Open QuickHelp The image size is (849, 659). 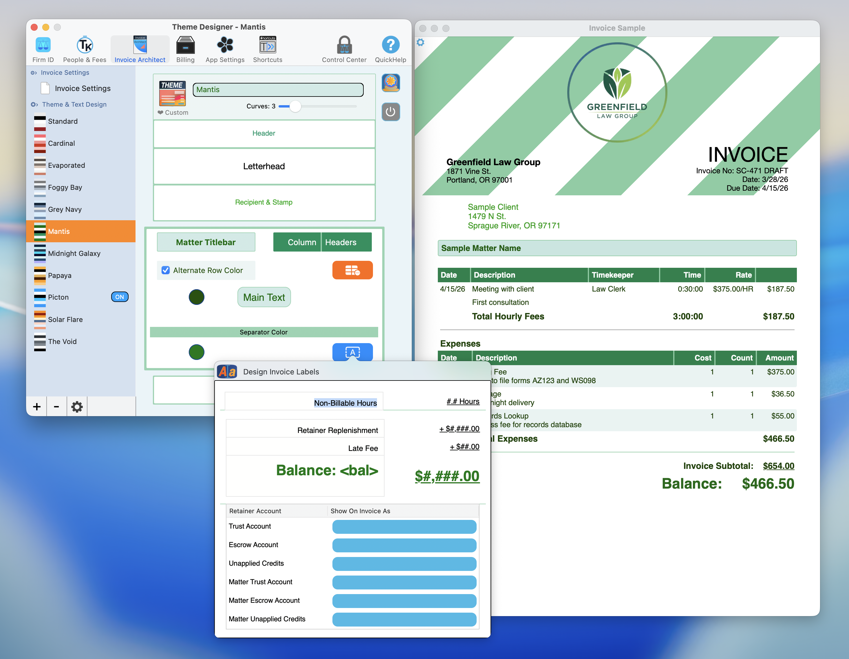tap(390, 49)
